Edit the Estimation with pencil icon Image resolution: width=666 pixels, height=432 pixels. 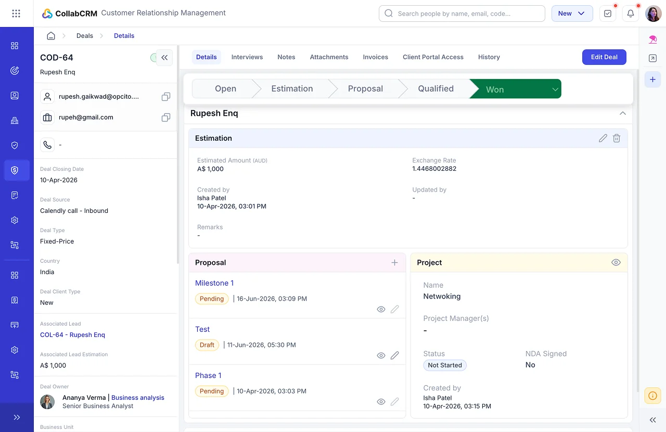pyautogui.click(x=603, y=138)
